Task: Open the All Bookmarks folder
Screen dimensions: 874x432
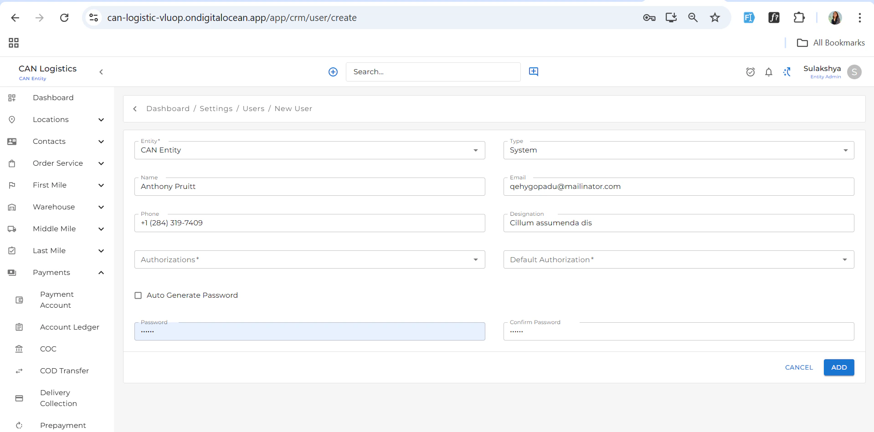Action: tap(830, 43)
